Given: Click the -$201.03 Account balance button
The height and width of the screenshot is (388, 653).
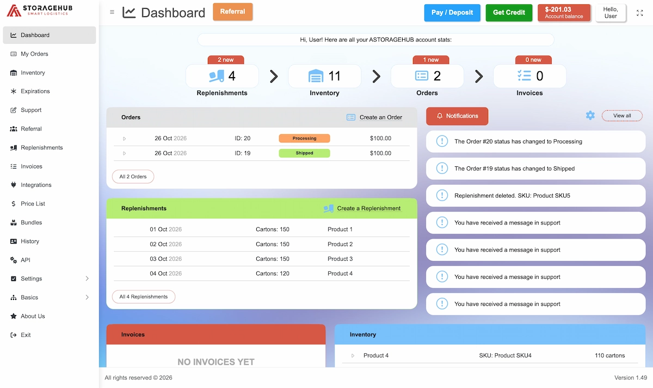Looking at the screenshot, I should pyautogui.click(x=564, y=12).
